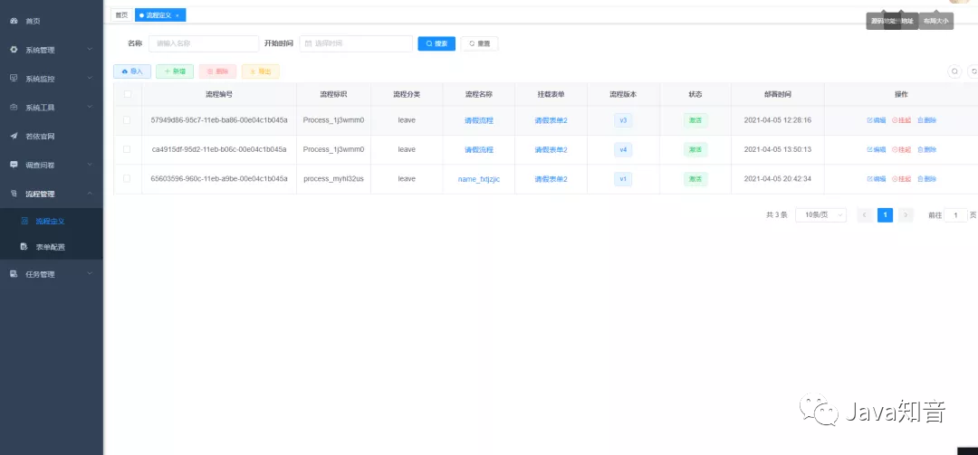Open 若依官网 via its paper-plane icon
The image size is (978, 455).
click(x=14, y=136)
